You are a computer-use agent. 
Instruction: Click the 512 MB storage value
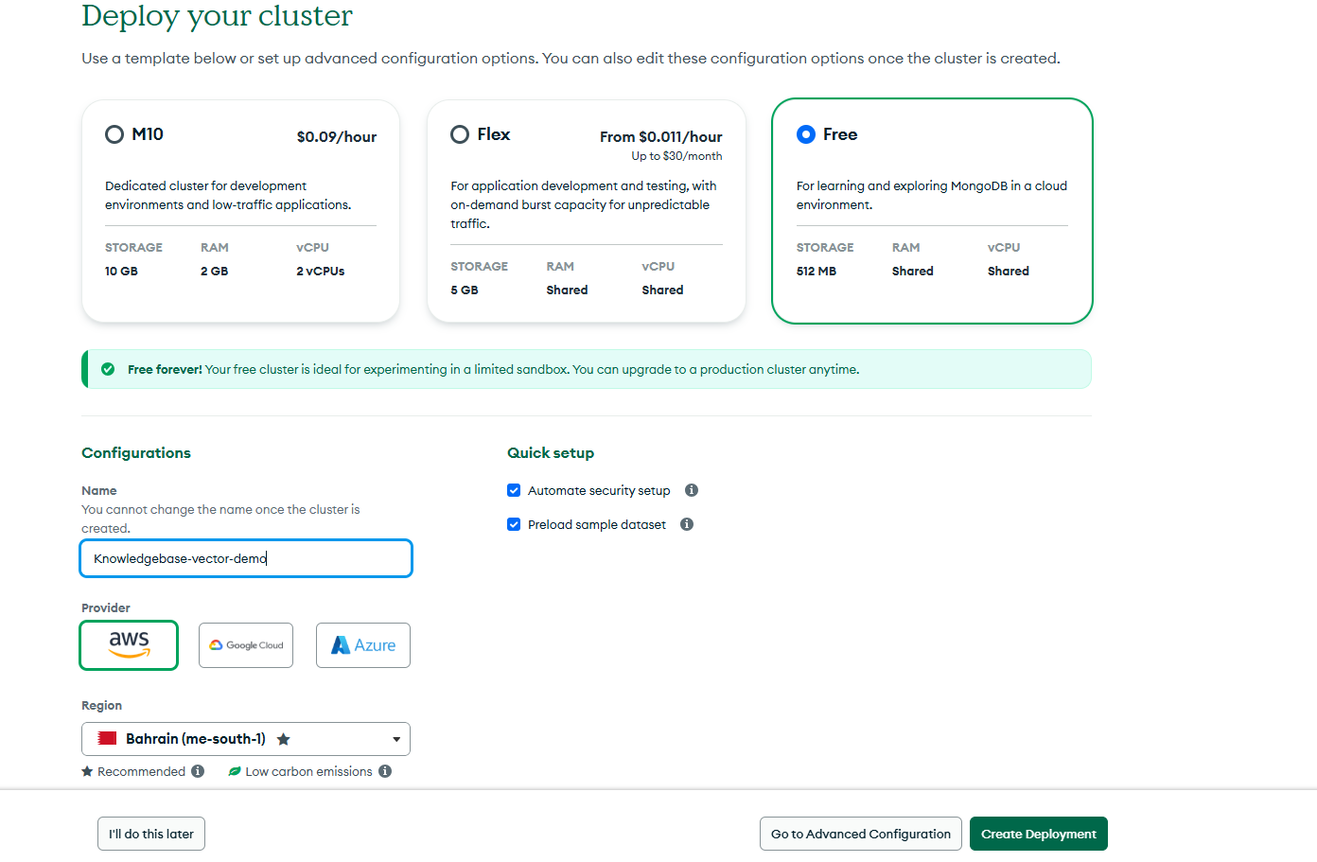pos(817,271)
